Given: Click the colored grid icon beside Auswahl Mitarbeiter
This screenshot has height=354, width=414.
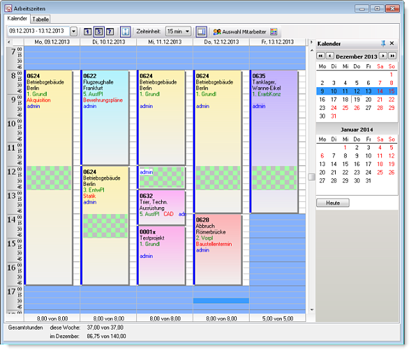Looking at the screenshot, I should tap(274, 31).
